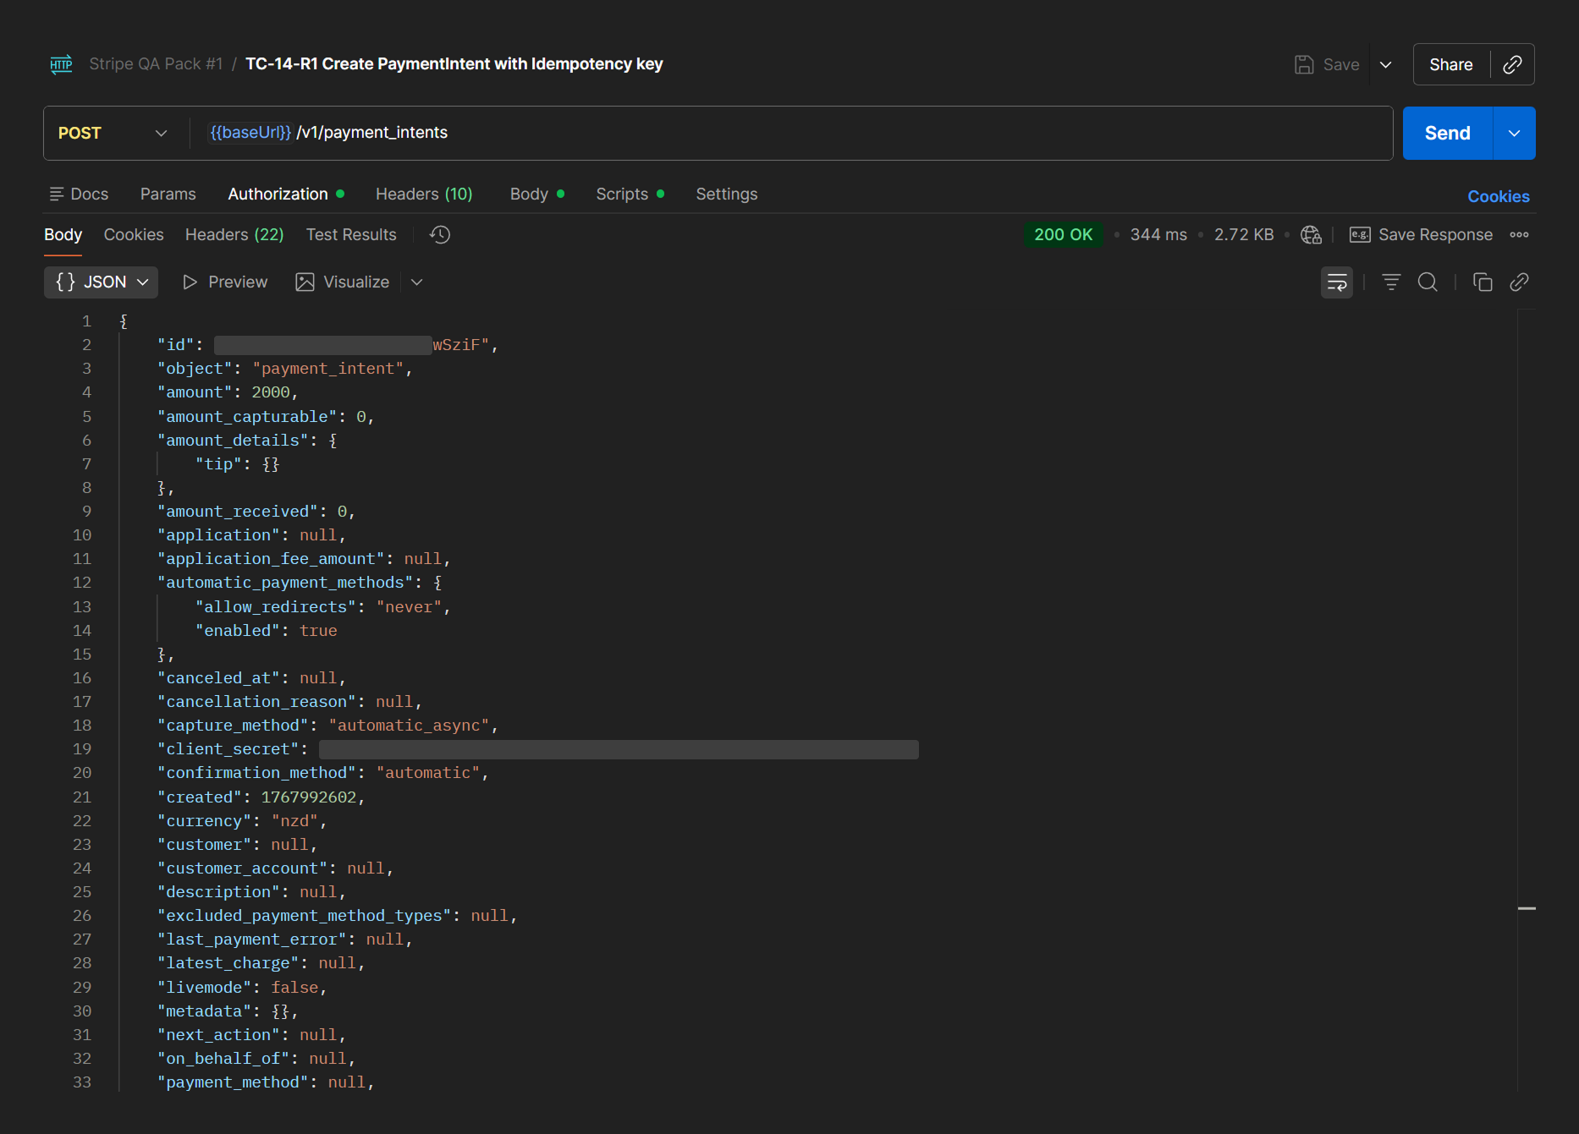Open the Test Results tab
This screenshot has width=1579, height=1134.
point(351,234)
